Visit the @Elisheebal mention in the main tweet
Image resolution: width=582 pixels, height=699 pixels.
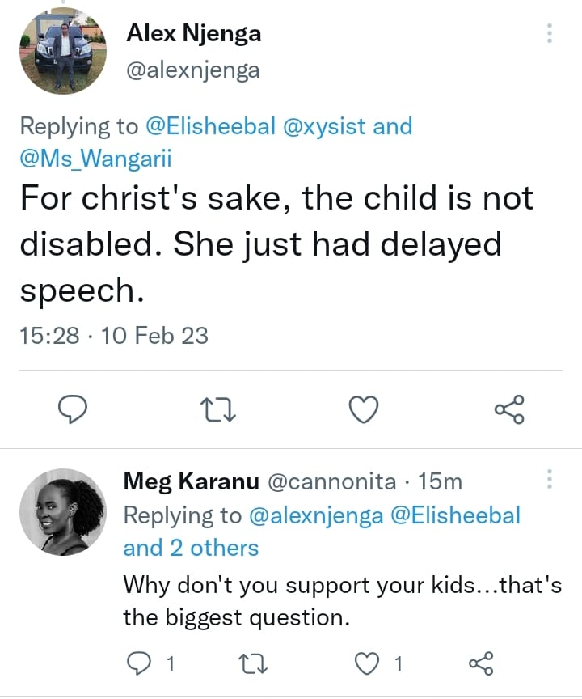coord(211,126)
